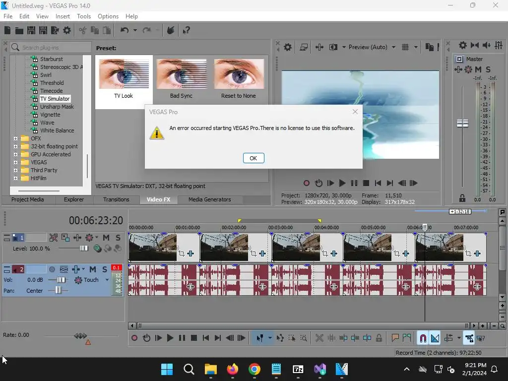Solo audio track 2
This screenshot has width=508, height=381.
[104, 269]
